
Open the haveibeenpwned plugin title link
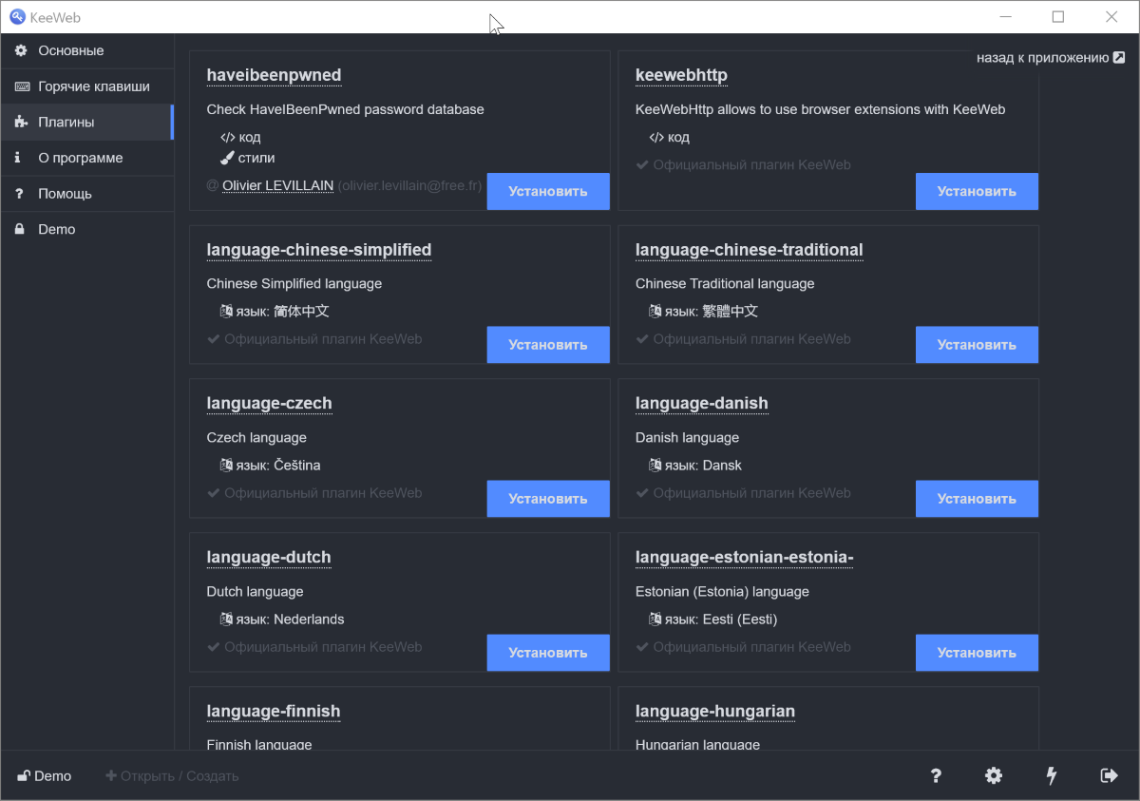[x=274, y=75]
